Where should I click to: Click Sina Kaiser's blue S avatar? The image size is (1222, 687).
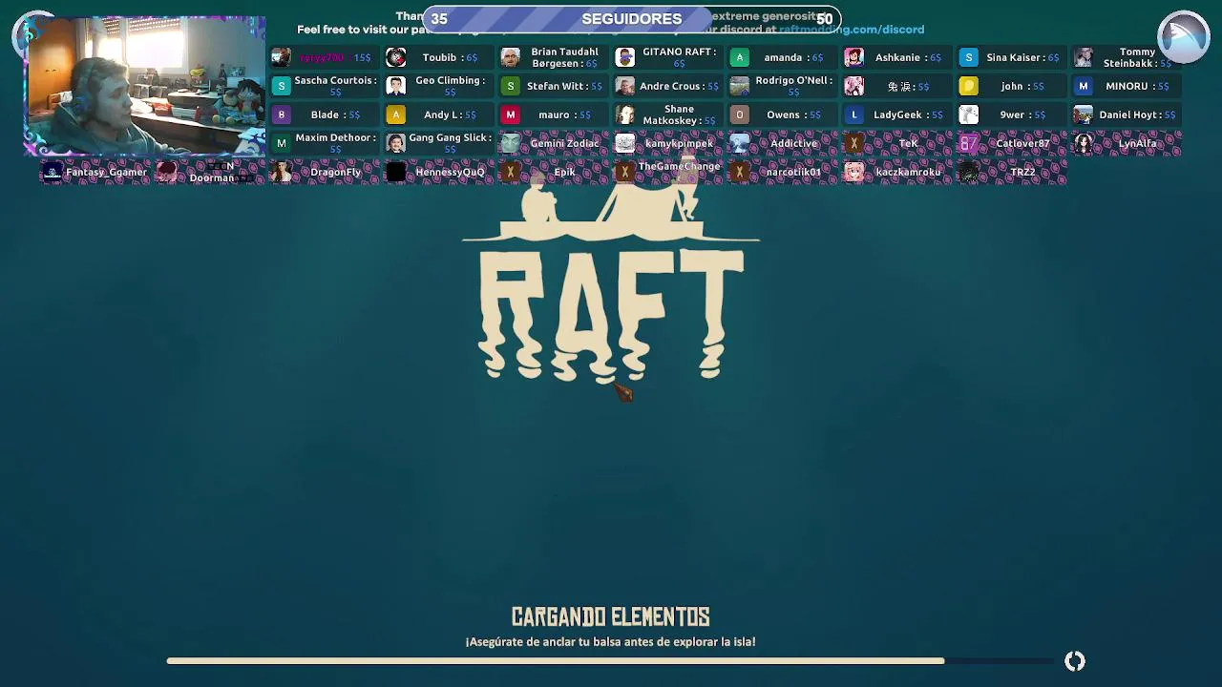tap(969, 57)
